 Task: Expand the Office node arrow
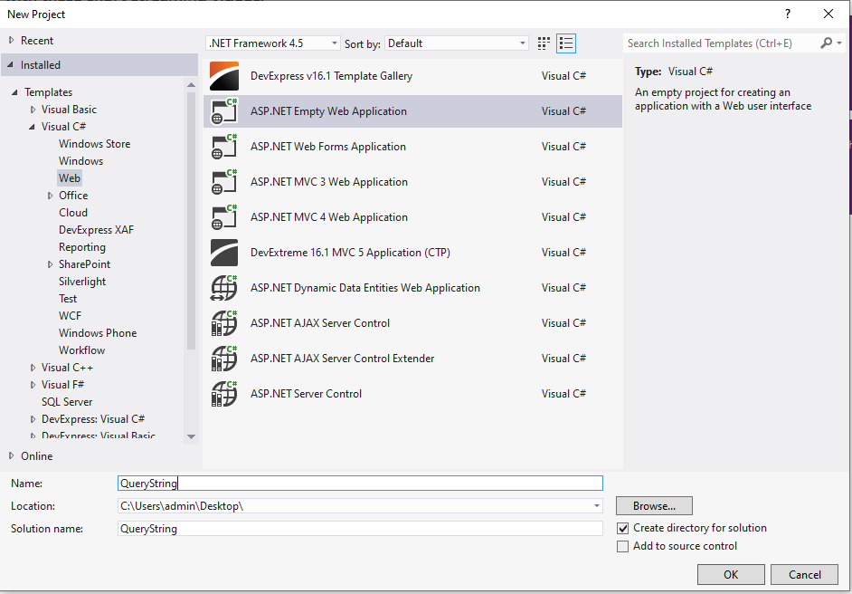50,196
